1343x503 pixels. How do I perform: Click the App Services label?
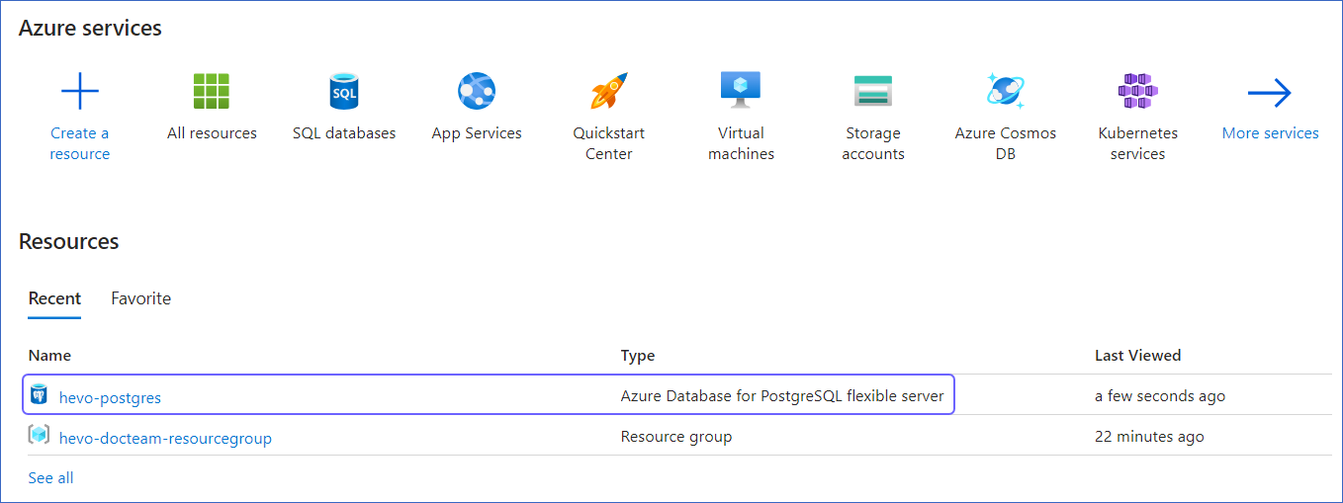pos(477,133)
